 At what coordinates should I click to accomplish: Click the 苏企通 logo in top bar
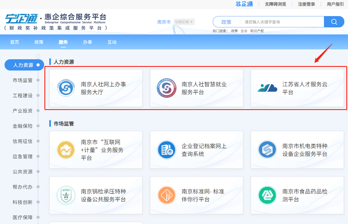click(x=245, y=4)
